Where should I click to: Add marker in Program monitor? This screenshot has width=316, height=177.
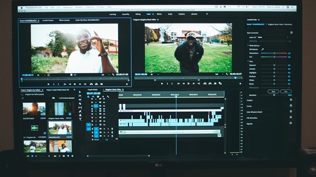tap(162, 83)
